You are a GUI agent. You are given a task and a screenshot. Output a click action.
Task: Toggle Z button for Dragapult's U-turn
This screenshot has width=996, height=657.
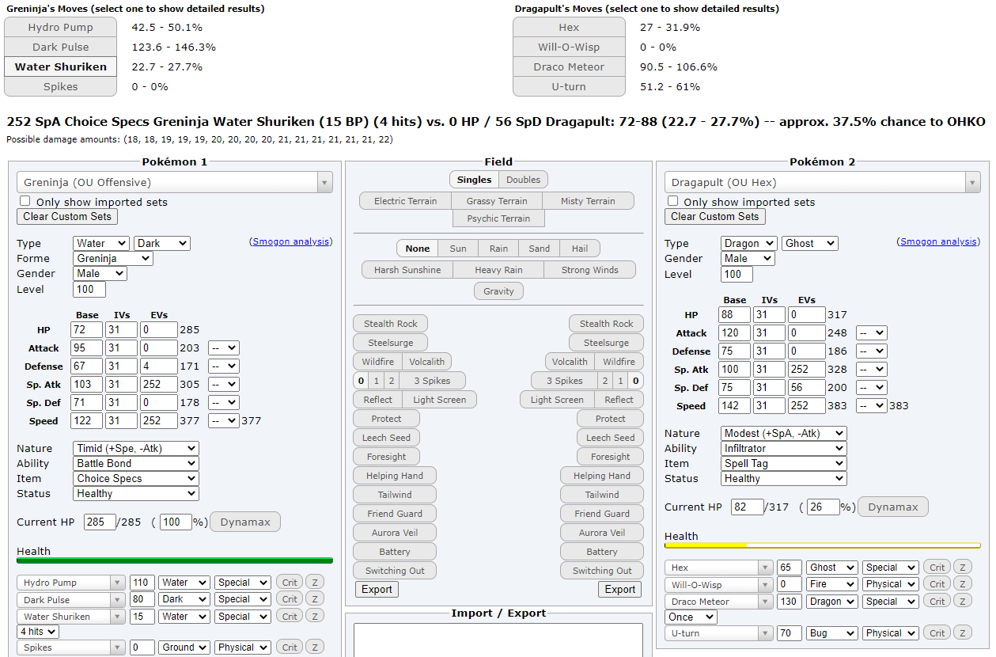click(x=962, y=633)
